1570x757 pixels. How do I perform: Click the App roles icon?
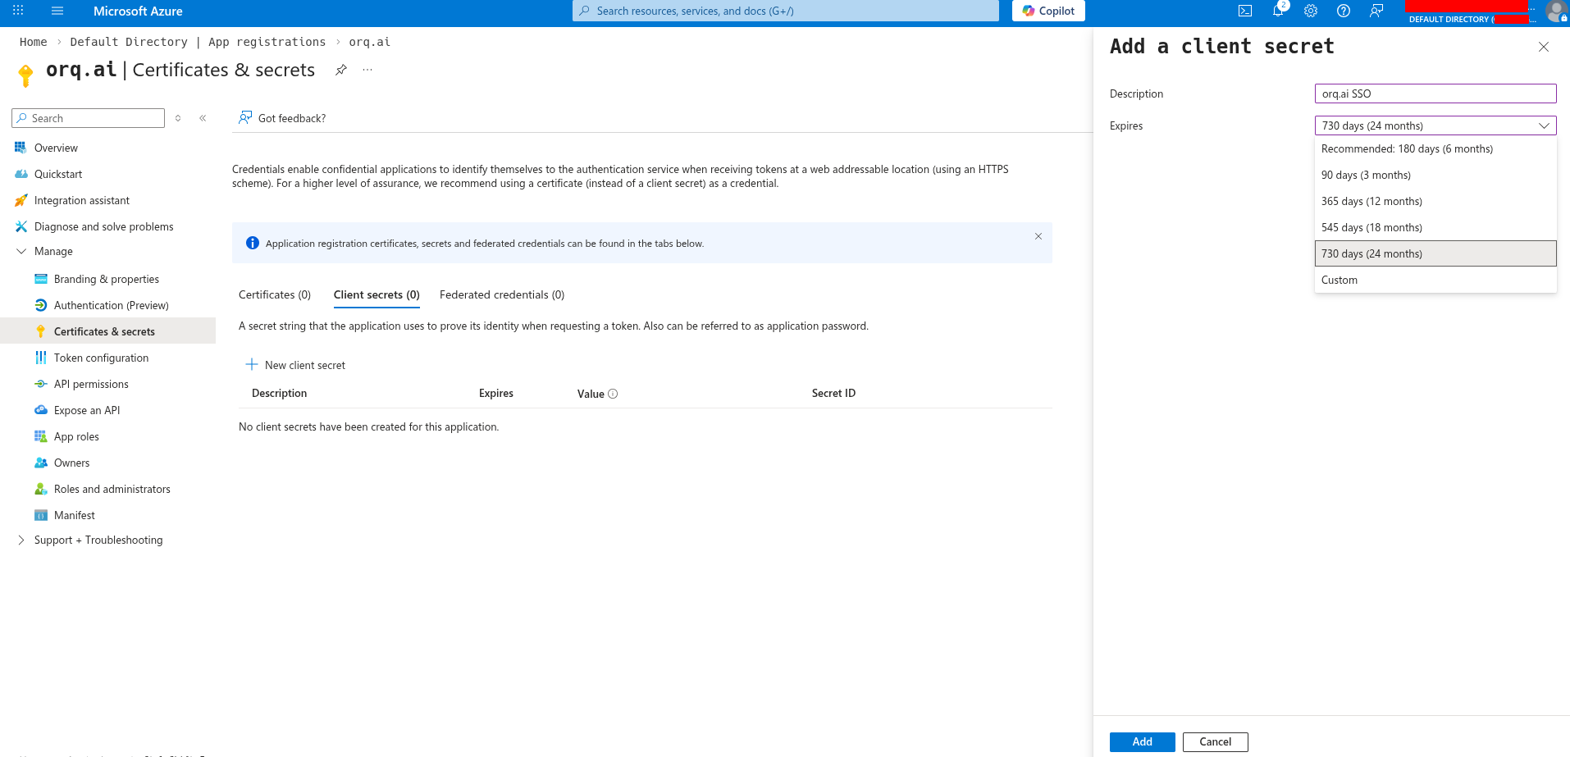[40, 436]
